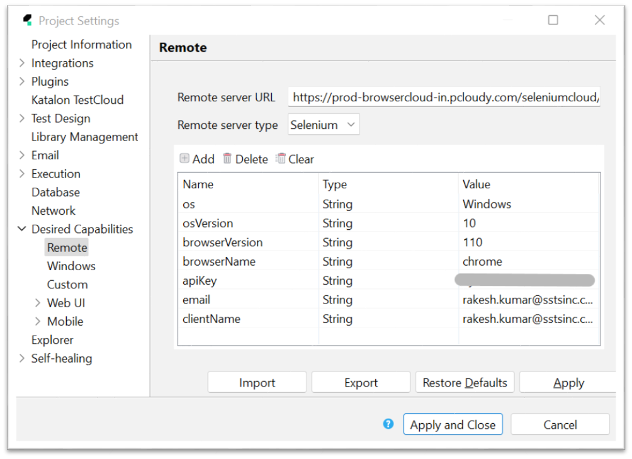The image size is (632, 459).
Task: Collapse the Desired Capabilities node
Action: [x=22, y=229]
